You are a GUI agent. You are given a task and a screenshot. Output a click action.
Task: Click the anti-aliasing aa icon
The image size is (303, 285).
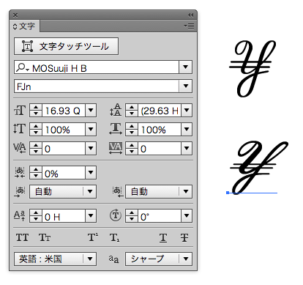(113, 259)
